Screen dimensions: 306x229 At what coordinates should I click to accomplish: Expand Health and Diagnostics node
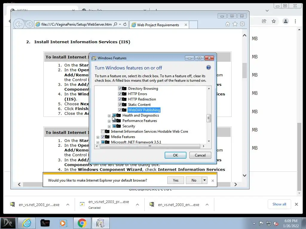[x=109, y=116]
